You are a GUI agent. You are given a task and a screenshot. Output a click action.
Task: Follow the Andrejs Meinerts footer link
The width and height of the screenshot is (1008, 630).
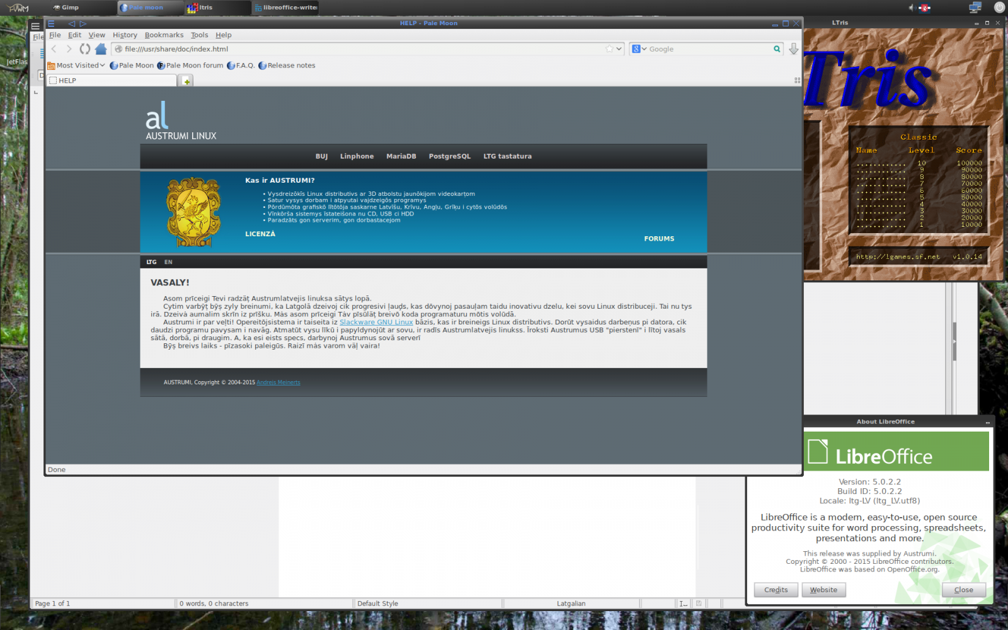point(278,382)
